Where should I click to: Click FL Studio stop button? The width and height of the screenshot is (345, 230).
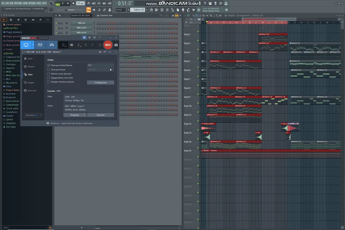[x=68, y=3]
